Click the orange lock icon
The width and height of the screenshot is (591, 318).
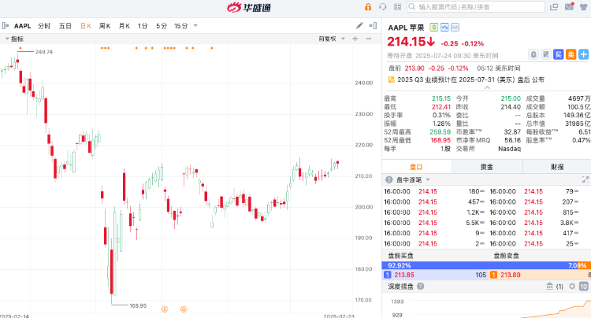tap(368, 7)
